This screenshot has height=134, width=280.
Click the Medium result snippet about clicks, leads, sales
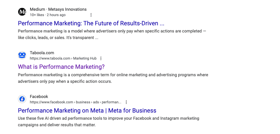coord(112,34)
